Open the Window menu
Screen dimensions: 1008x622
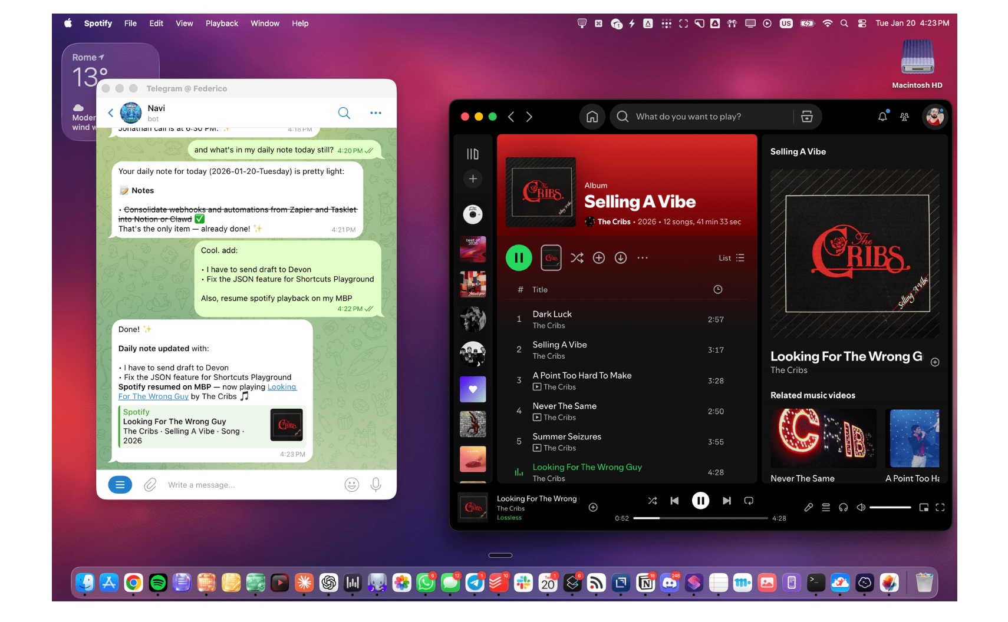pos(265,24)
